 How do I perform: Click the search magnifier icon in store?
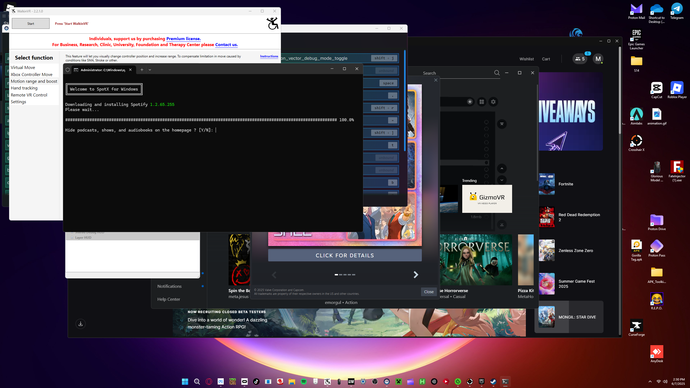click(497, 73)
